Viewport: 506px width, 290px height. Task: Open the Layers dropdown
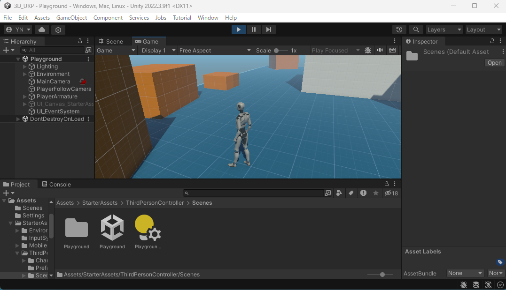coord(444,30)
